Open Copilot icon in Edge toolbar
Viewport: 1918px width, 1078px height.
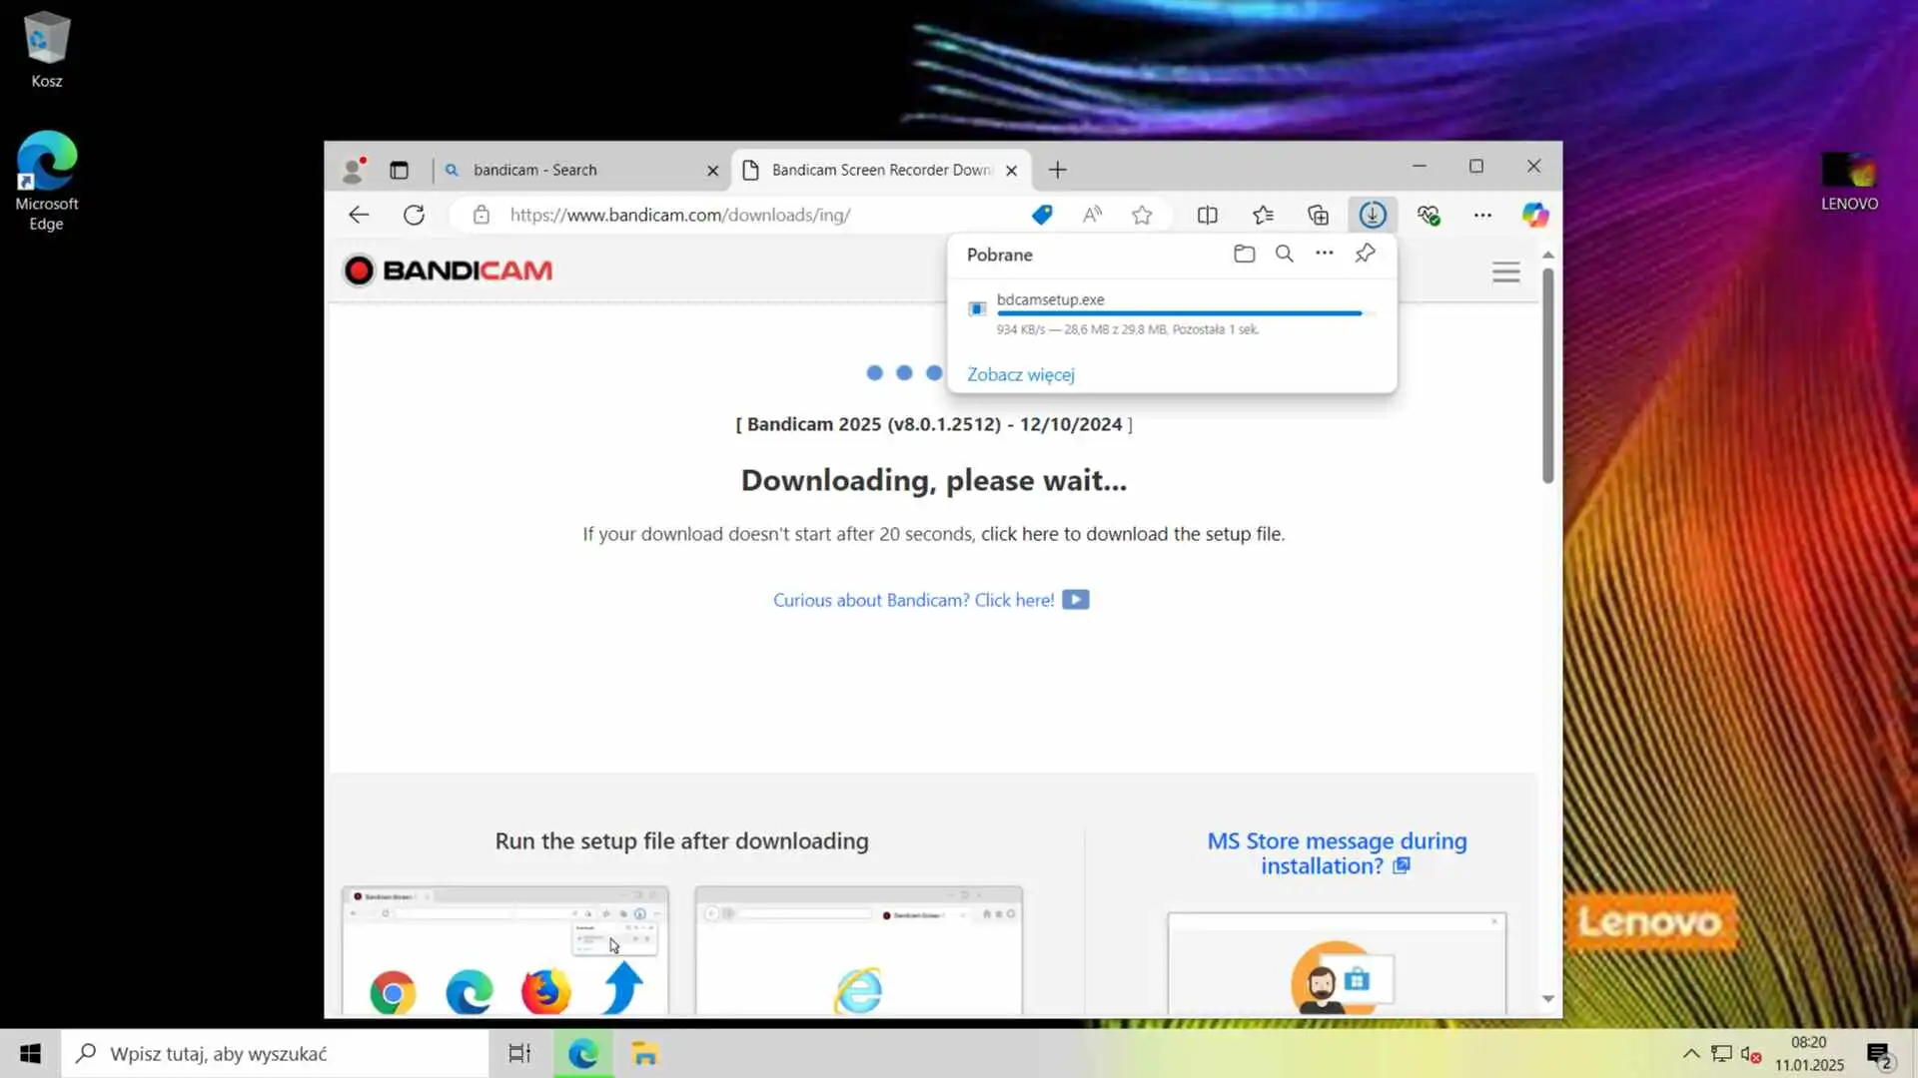point(1535,215)
